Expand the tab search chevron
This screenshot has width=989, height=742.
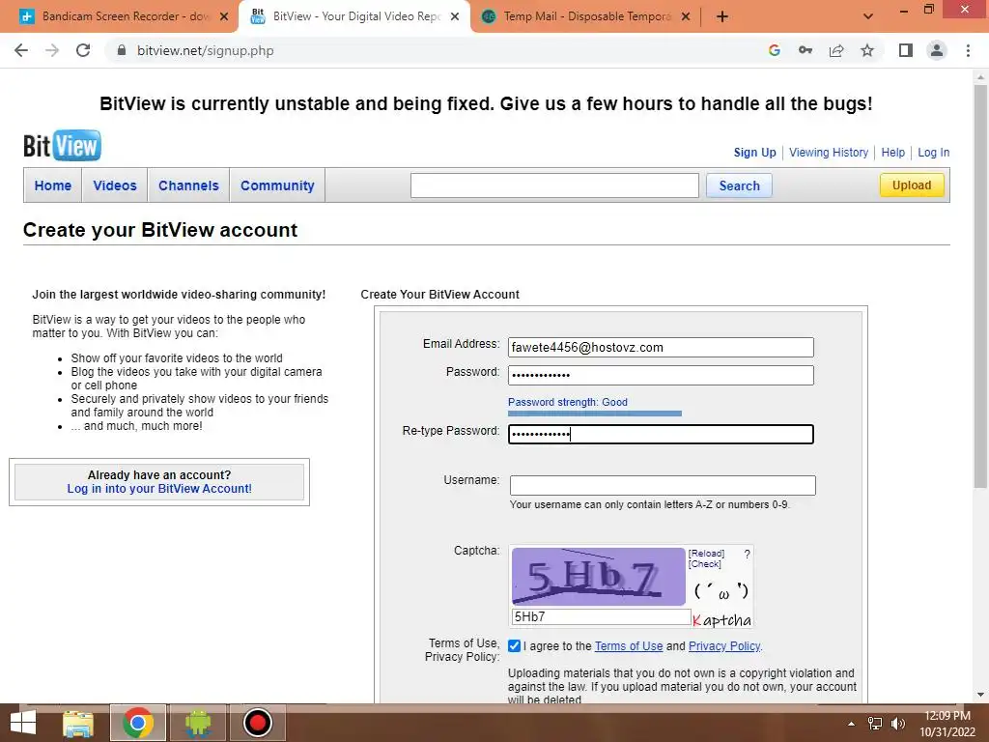pyautogui.click(x=868, y=16)
